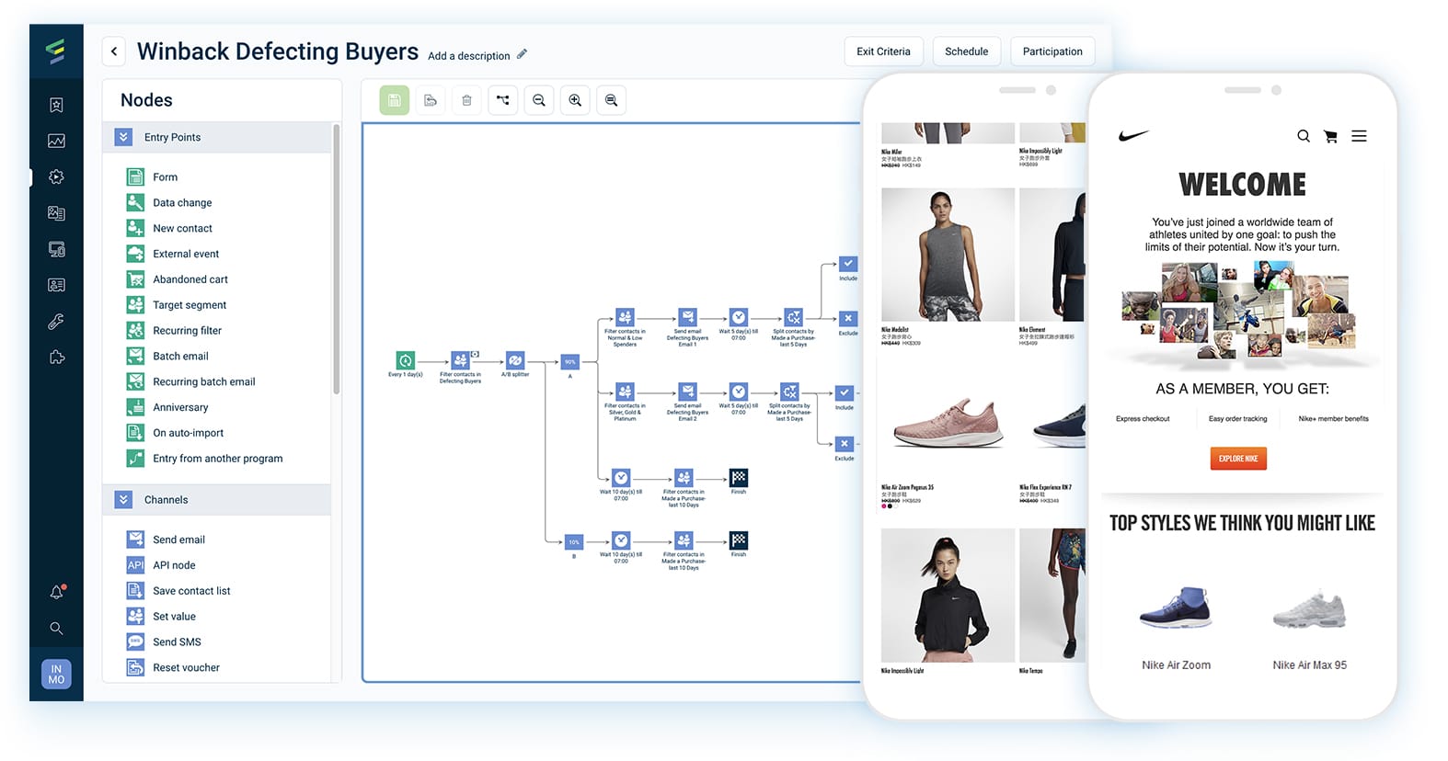Select the Batch email entry point
Screen dimensions: 1448x761
pos(167,357)
